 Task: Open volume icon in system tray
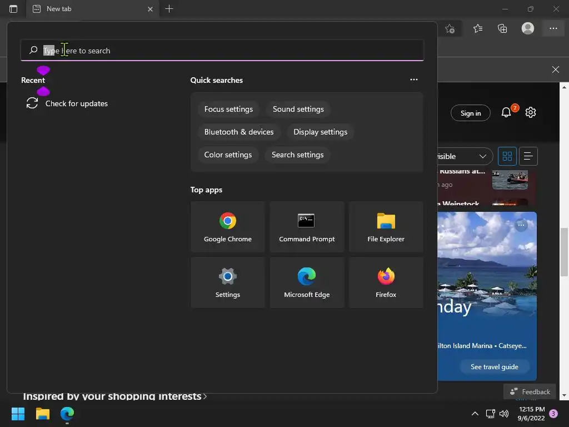pos(503,414)
